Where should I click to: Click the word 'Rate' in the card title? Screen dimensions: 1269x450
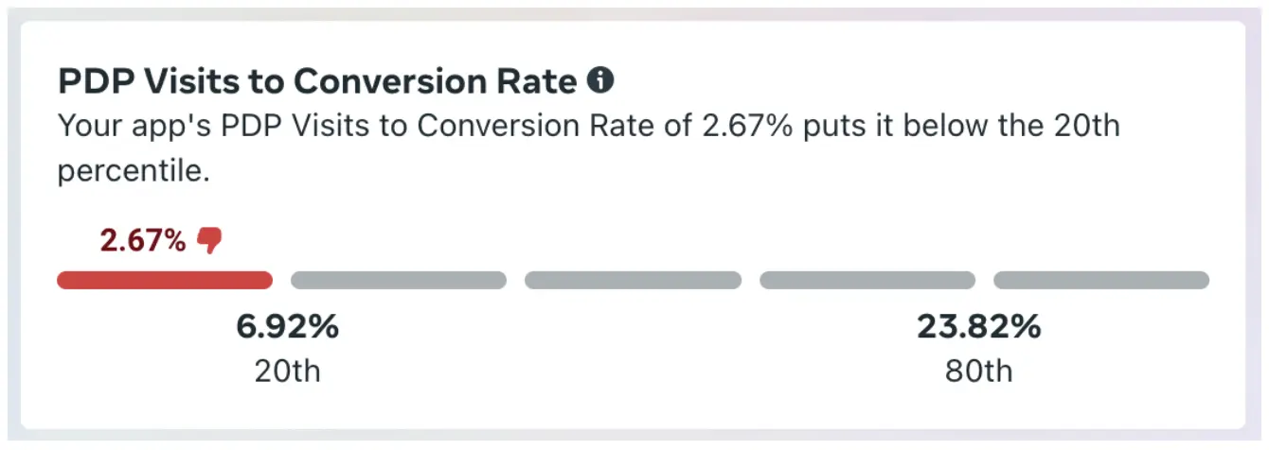pyautogui.click(x=540, y=81)
